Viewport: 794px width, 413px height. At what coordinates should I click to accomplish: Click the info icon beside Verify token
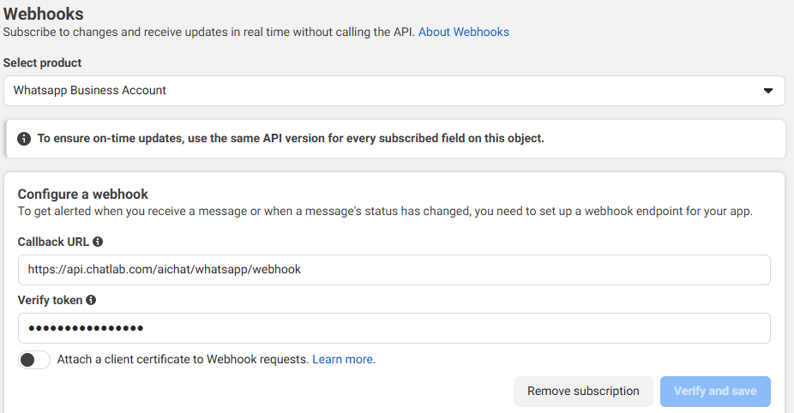[x=91, y=300]
